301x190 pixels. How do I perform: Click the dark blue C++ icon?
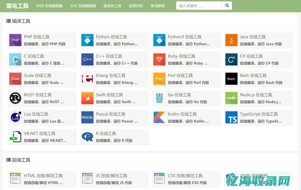(x=87, y=59)
